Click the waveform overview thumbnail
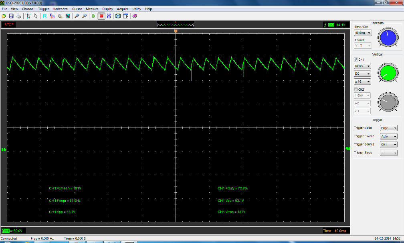 [176, 25]
